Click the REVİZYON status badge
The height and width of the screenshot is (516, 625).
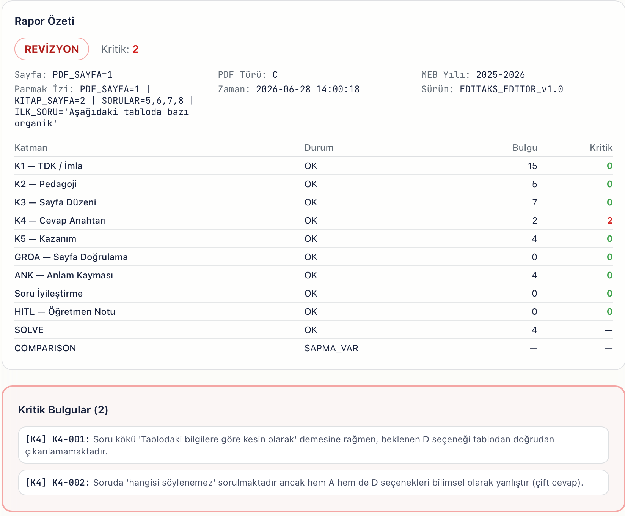(x=52, y=49)
